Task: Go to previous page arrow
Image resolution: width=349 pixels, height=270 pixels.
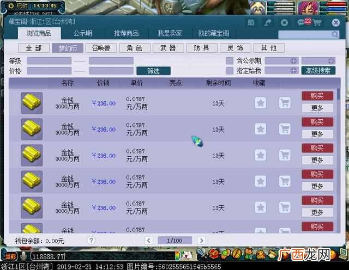Action: click(149, 240)
